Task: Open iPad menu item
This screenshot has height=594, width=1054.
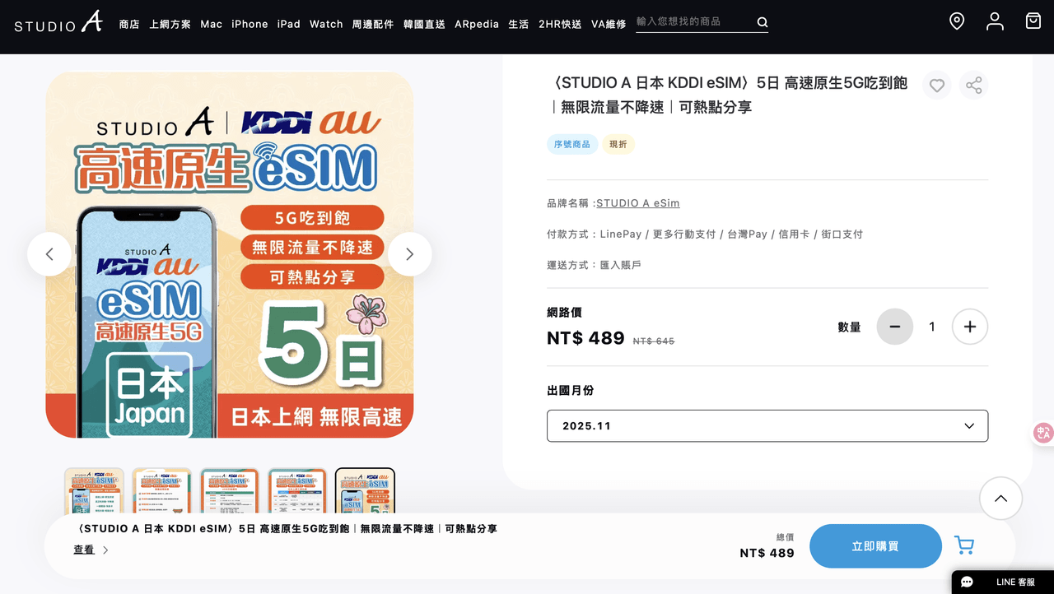Action: 289,24
